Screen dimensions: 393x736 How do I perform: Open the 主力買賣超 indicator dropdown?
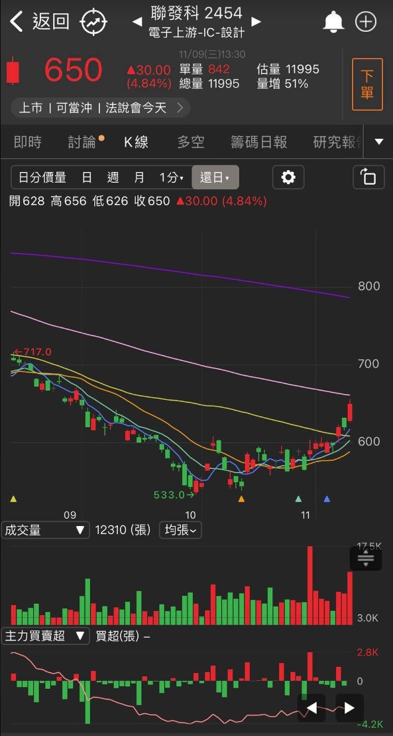45,636
